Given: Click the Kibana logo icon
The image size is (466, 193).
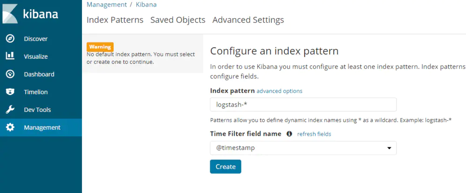Looking at the screenshot, I should pos(10,13).
